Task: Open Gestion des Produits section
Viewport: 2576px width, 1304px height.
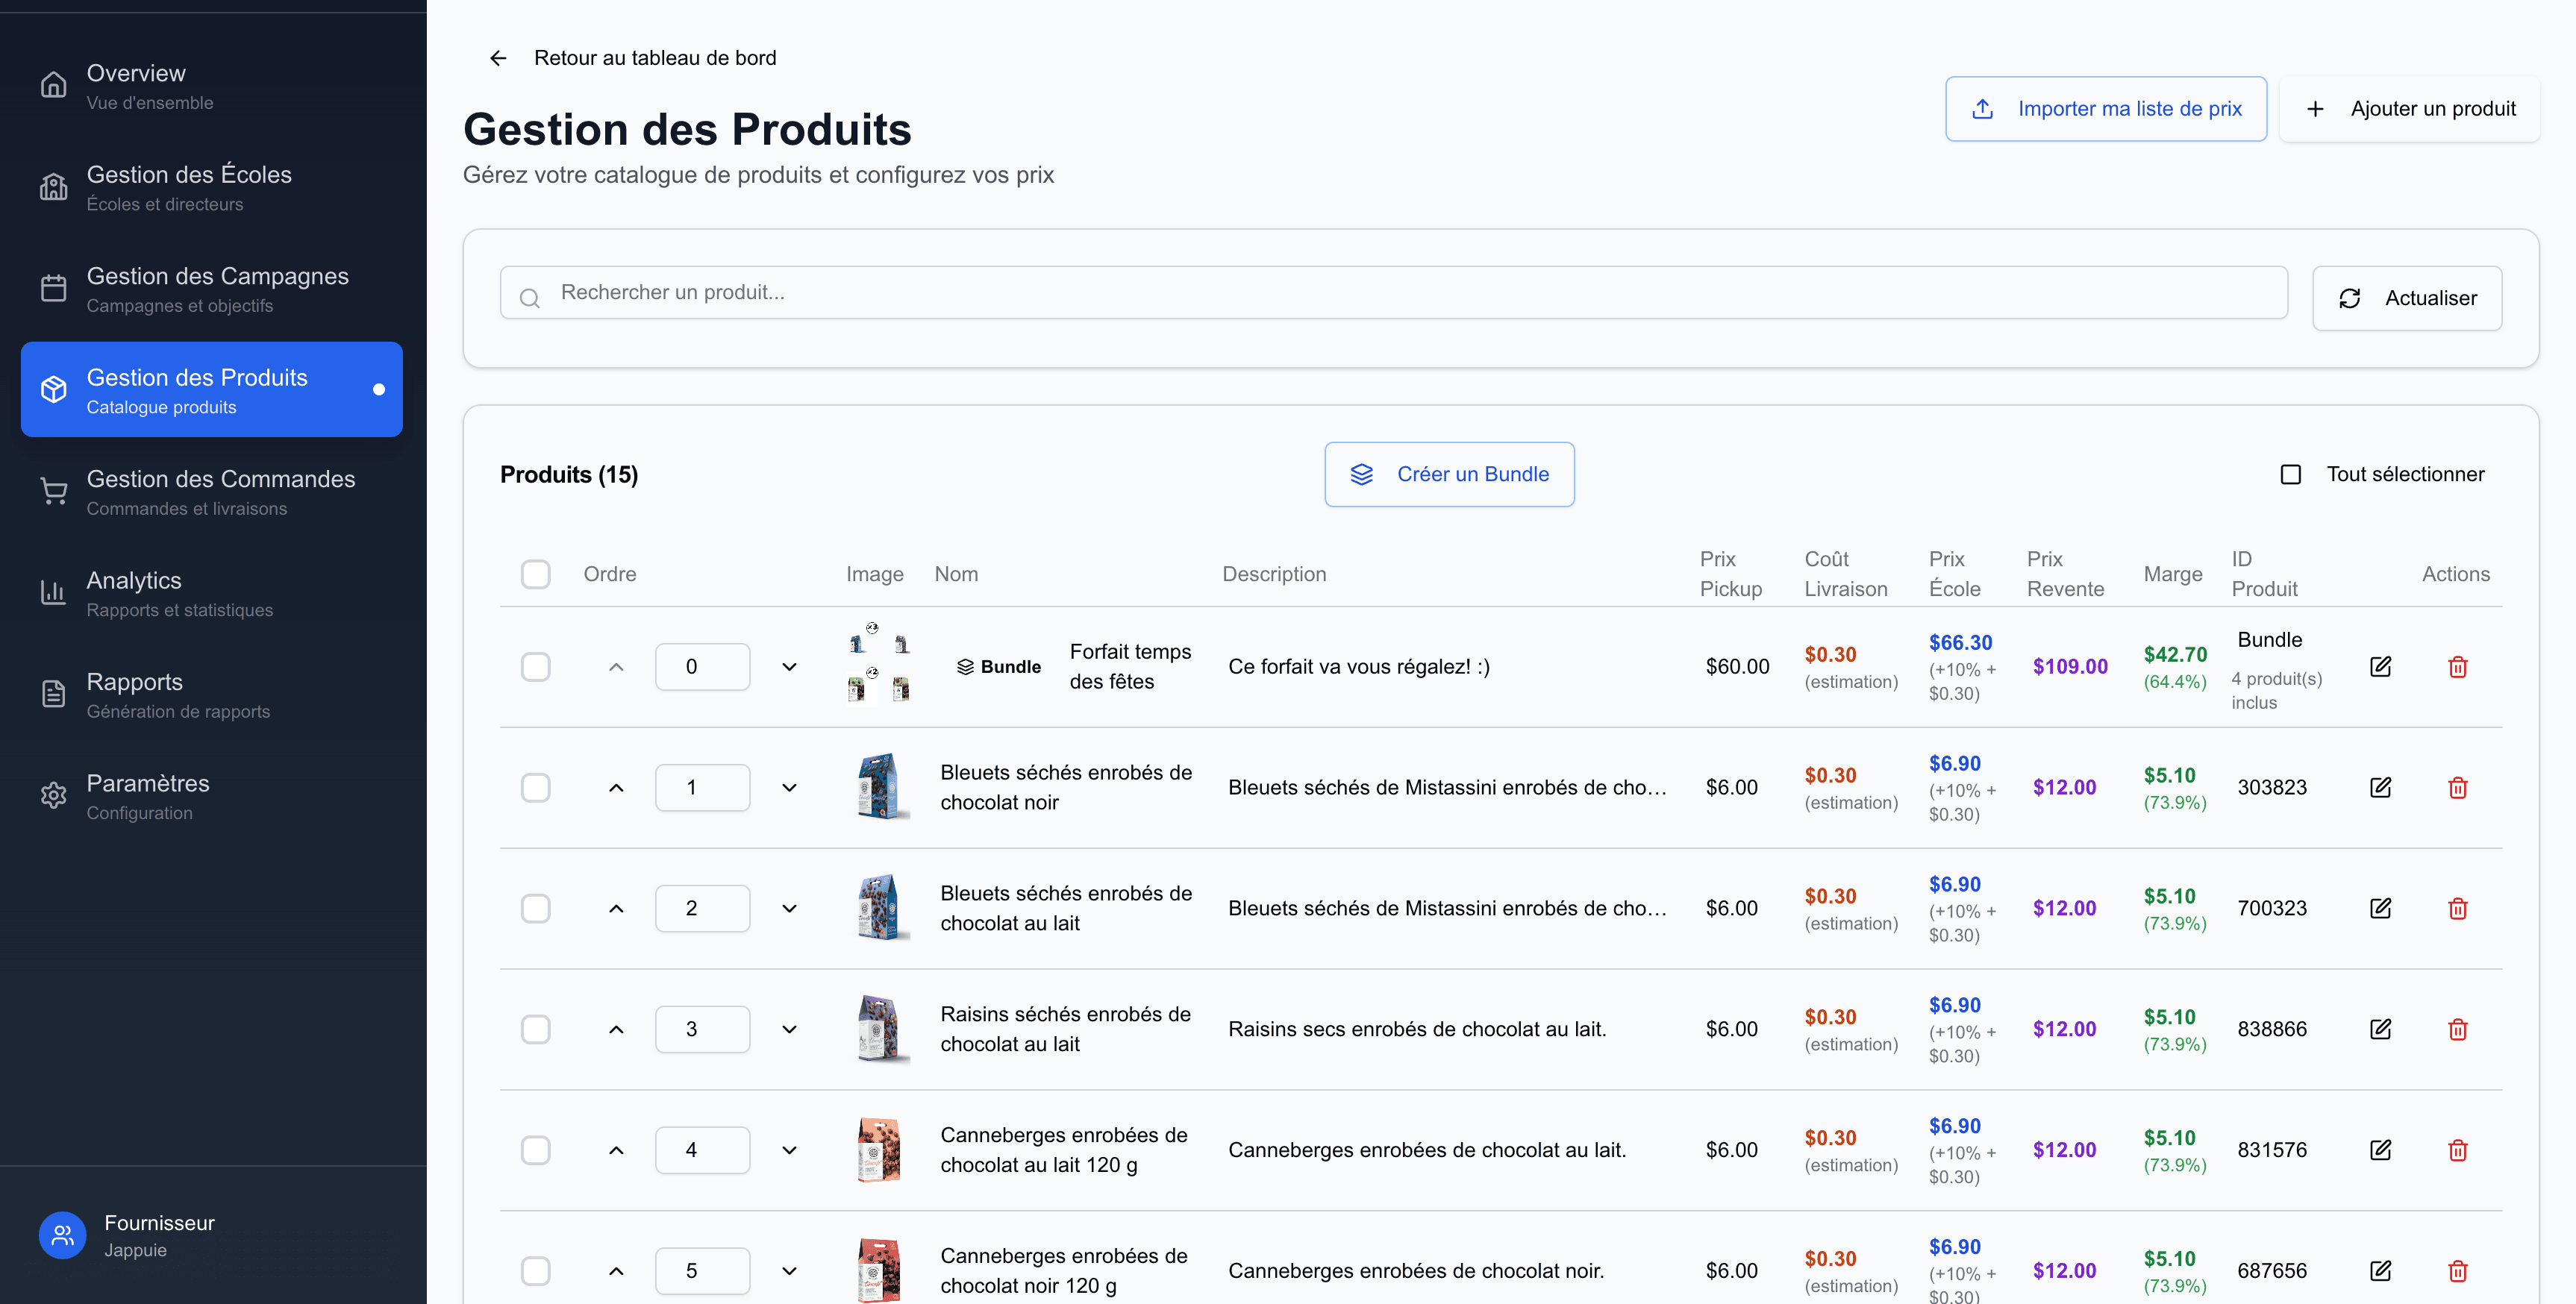Action: pos(197,389)
